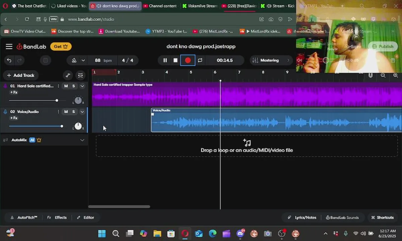Open the Mastering panel

pos(271,60)
